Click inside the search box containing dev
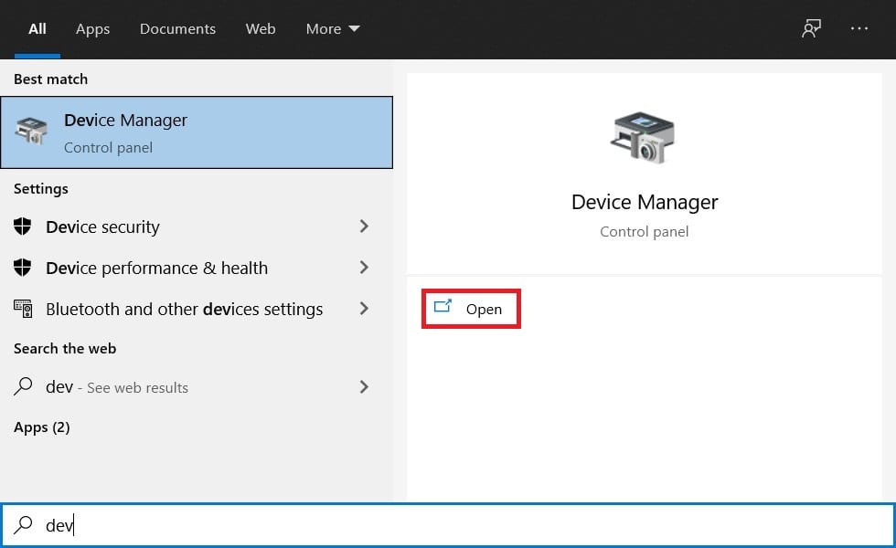This screenshot has height=548, width=896. (448, 524)
